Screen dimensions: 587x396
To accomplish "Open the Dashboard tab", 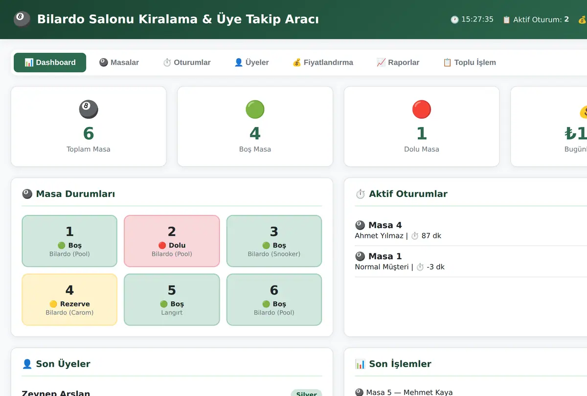I will (50, 63).
